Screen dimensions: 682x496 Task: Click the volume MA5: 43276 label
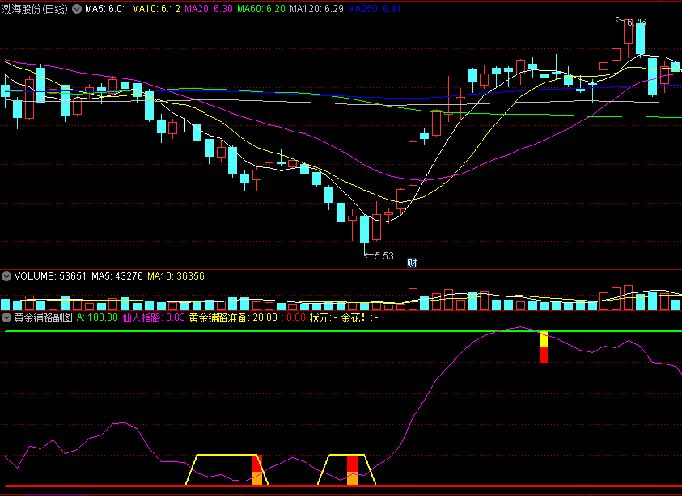117,276
